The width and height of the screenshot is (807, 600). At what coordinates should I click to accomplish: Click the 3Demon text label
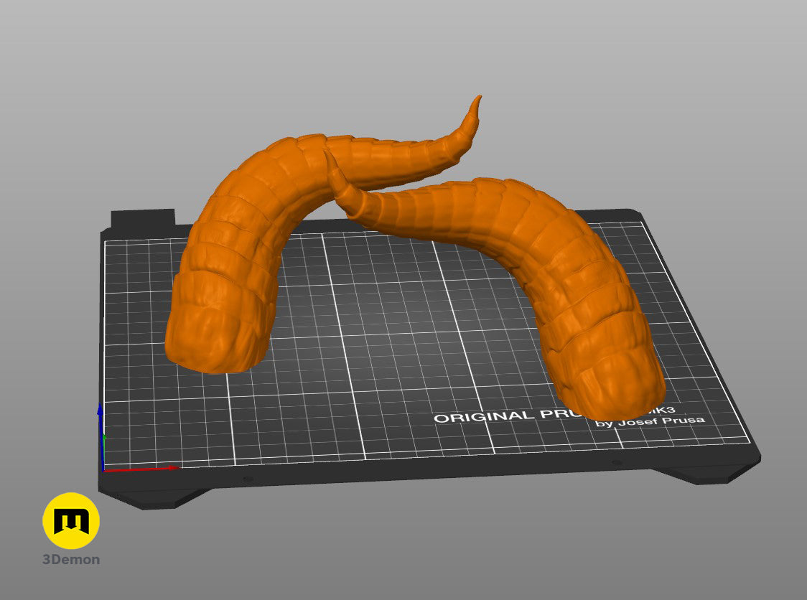click(x=71, y=559)
